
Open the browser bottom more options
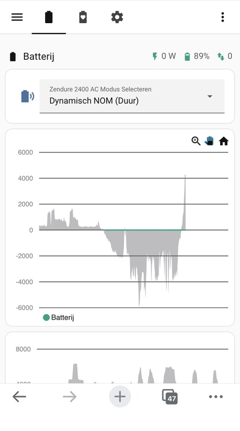216,397
